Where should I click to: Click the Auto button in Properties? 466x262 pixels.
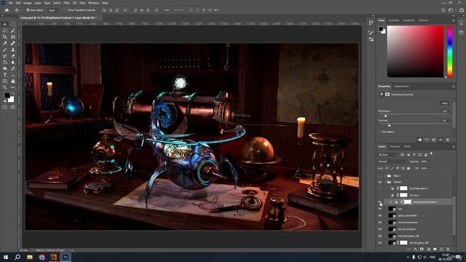(x=445, y=103)
